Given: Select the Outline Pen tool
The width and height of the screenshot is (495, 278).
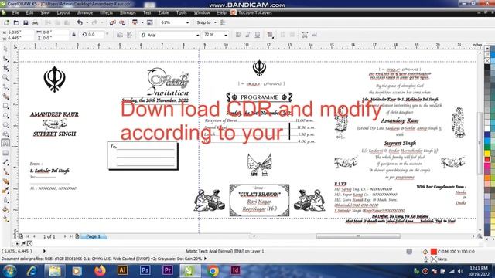Looking at the screenshot, I should (x=5, y=200).
